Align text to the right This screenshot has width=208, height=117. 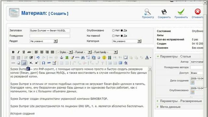[47, 52]
